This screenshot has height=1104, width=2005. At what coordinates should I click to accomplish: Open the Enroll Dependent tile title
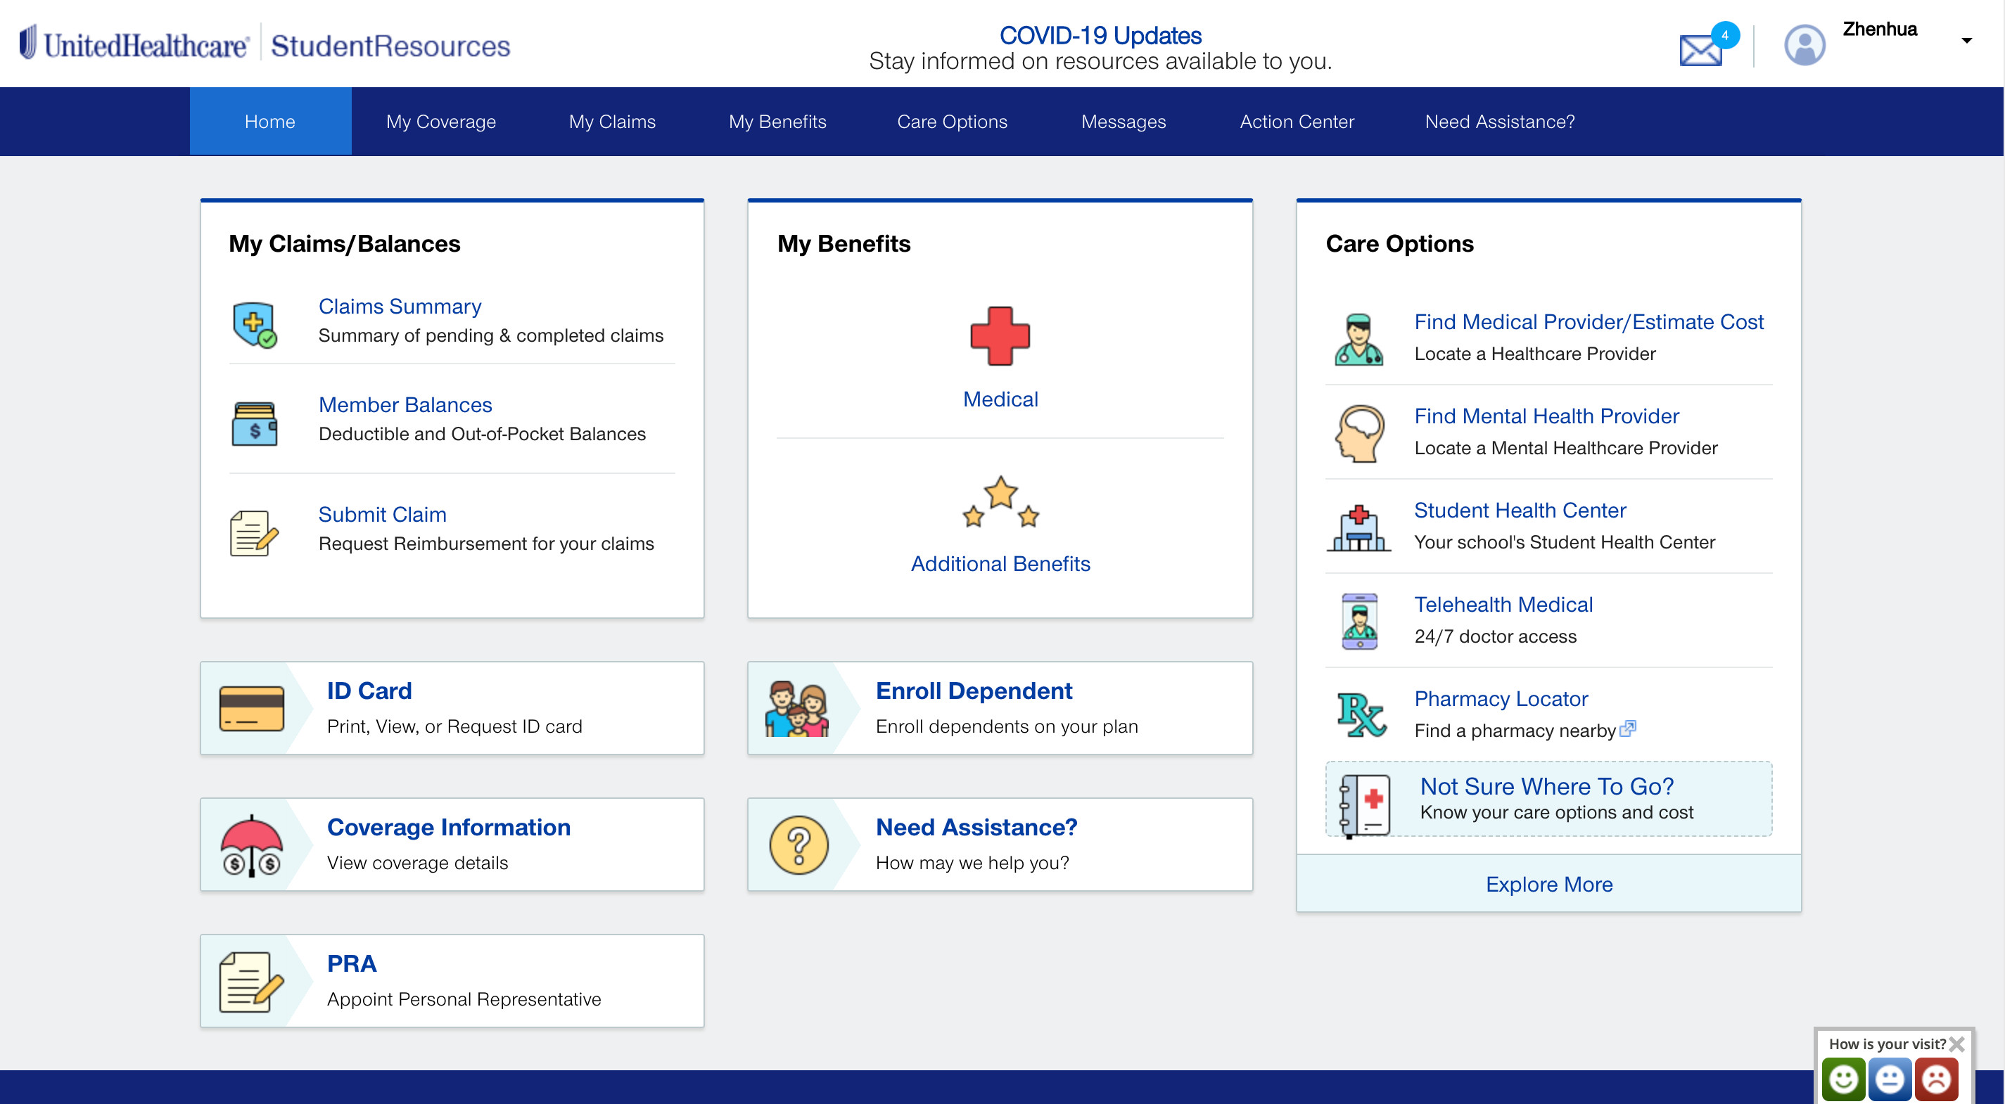(x=973, y=690)
